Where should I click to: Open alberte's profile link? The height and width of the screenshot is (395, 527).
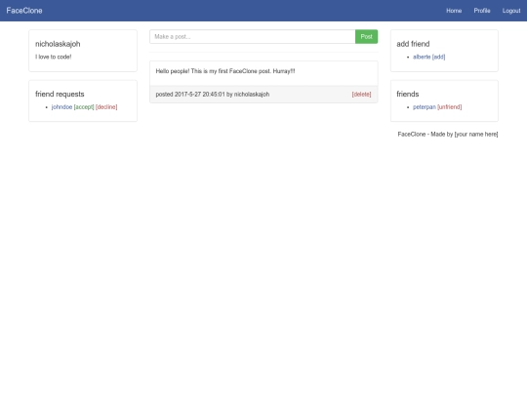pyautogui.click(x=422, y=57)
